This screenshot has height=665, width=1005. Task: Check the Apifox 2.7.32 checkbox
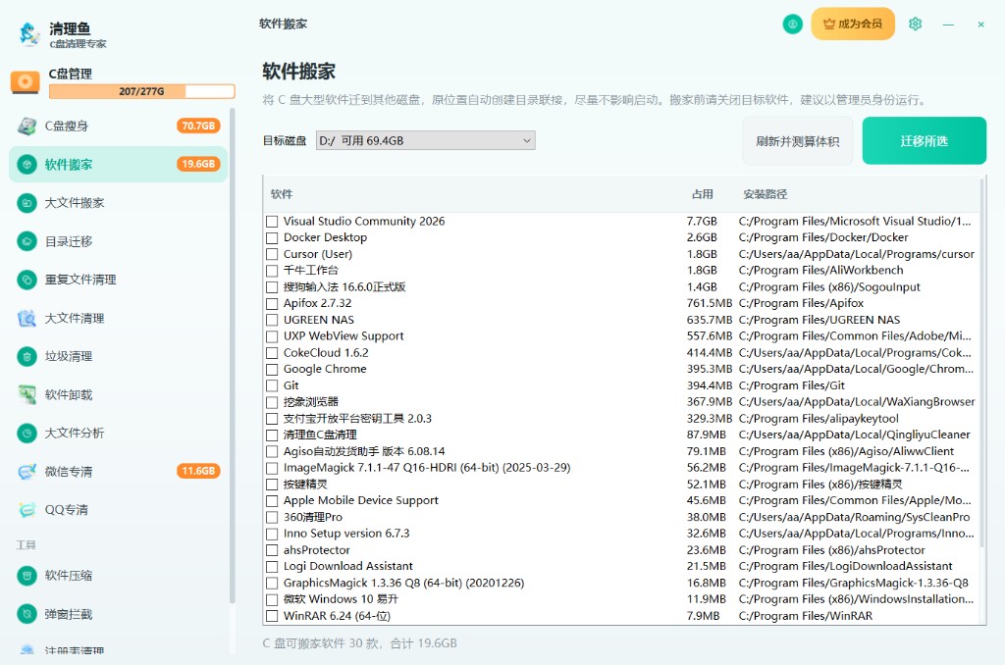tap(272, 304)
